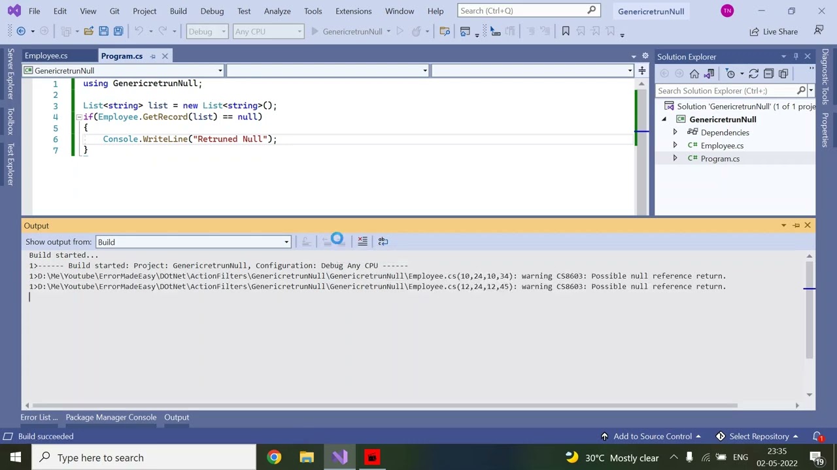This screenshot has width=837, height=470.
Task: Click the Output vertical scrollbar
Action: click(809, 309)
